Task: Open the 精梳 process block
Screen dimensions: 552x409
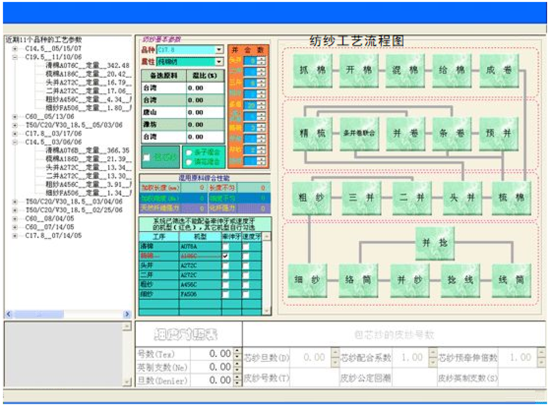Action: (x=313, y=133)
